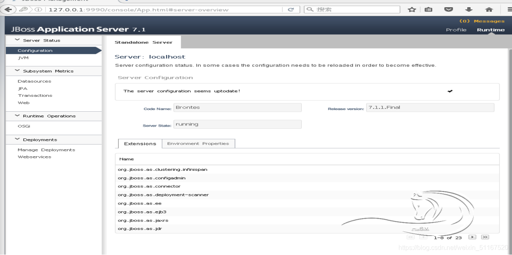
Task: Click the magnifier icon in search box
Action: [310, 9]
